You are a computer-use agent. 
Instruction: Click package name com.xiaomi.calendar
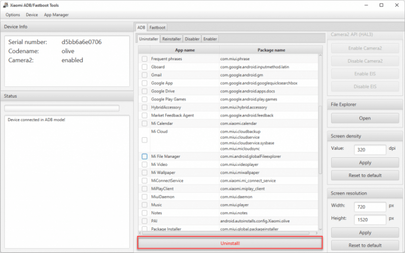(238, 123)
